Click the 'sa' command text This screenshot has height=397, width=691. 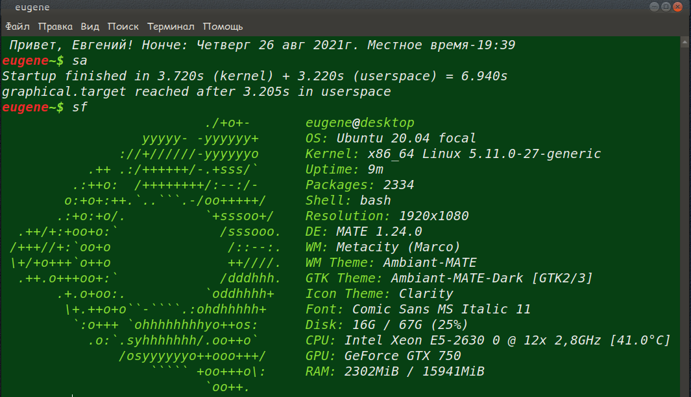pyautogui.click(x=80, y=61)
